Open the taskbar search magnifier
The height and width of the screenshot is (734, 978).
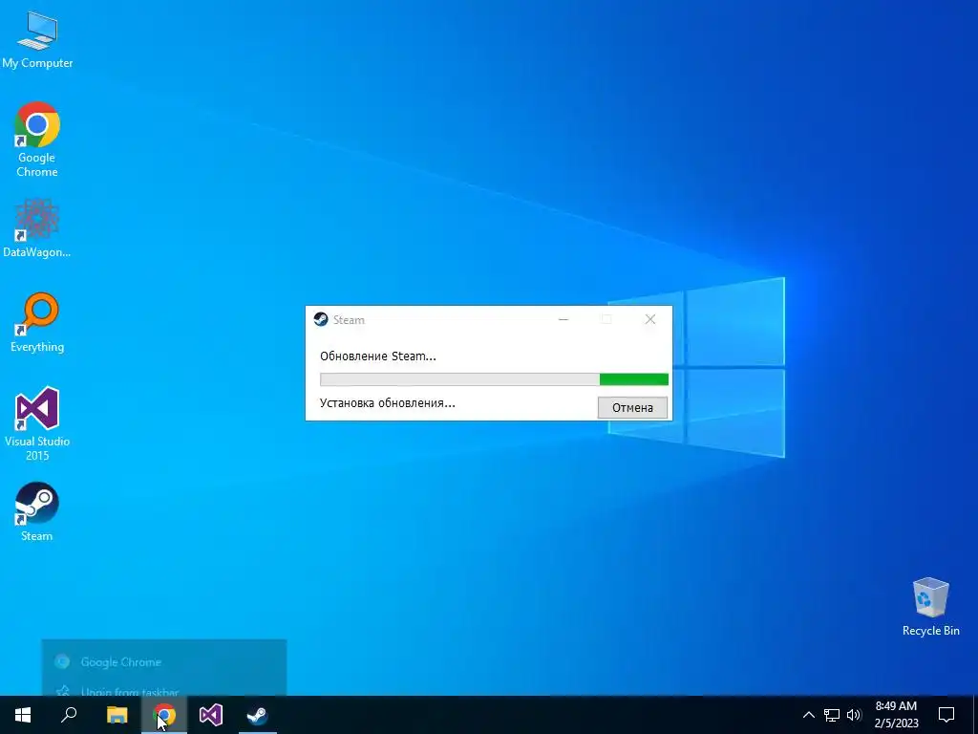pyautogui.click(x=69, y=715)
